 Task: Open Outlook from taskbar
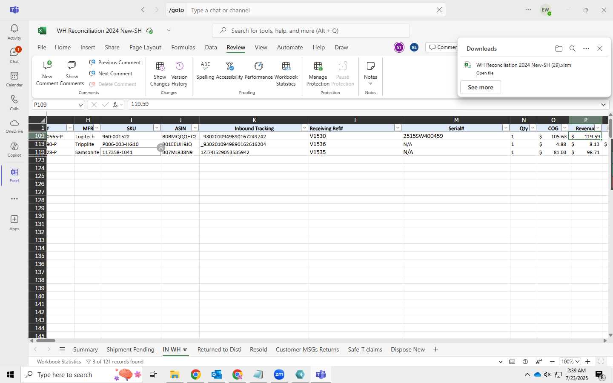click(216, 374)
